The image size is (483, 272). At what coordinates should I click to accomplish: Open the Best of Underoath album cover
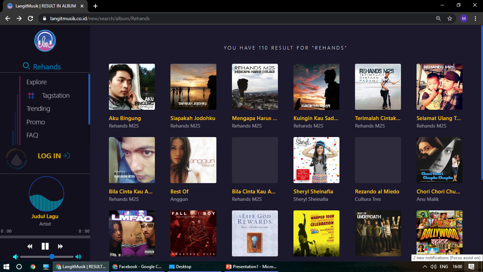(x=378, y=233)
